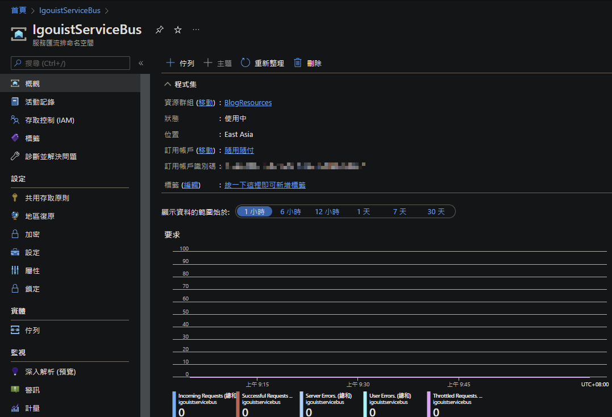Open 標籤 tags icon in sidebar

[x=15, y=138]
